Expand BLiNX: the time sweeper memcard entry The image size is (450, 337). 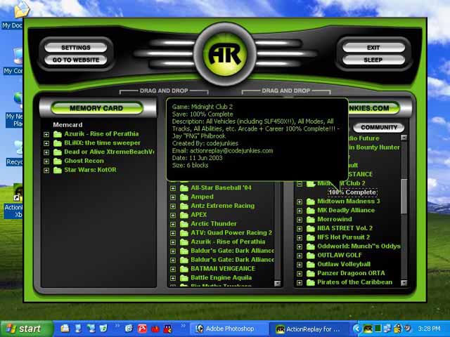46,143
